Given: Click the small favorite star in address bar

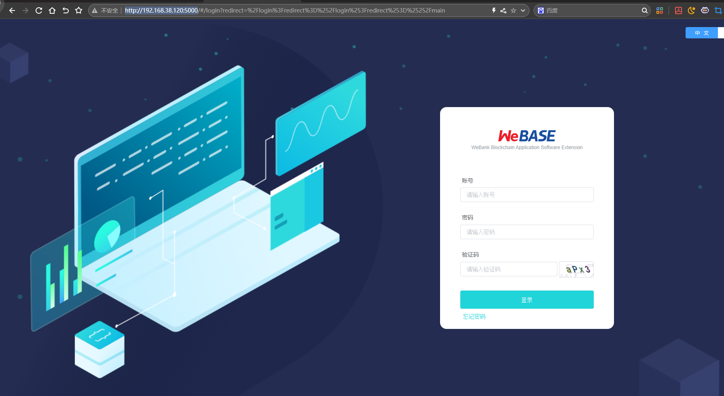Looking at the screenshot, I should tap(514, 11).
